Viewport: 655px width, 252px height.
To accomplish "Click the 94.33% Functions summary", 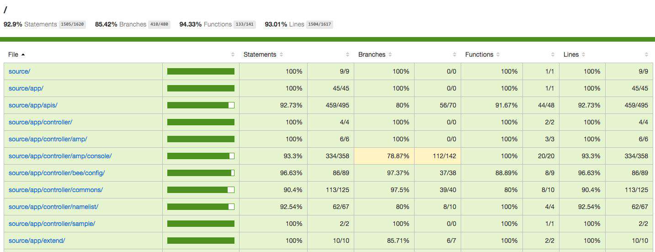I will tap(206, 24).
